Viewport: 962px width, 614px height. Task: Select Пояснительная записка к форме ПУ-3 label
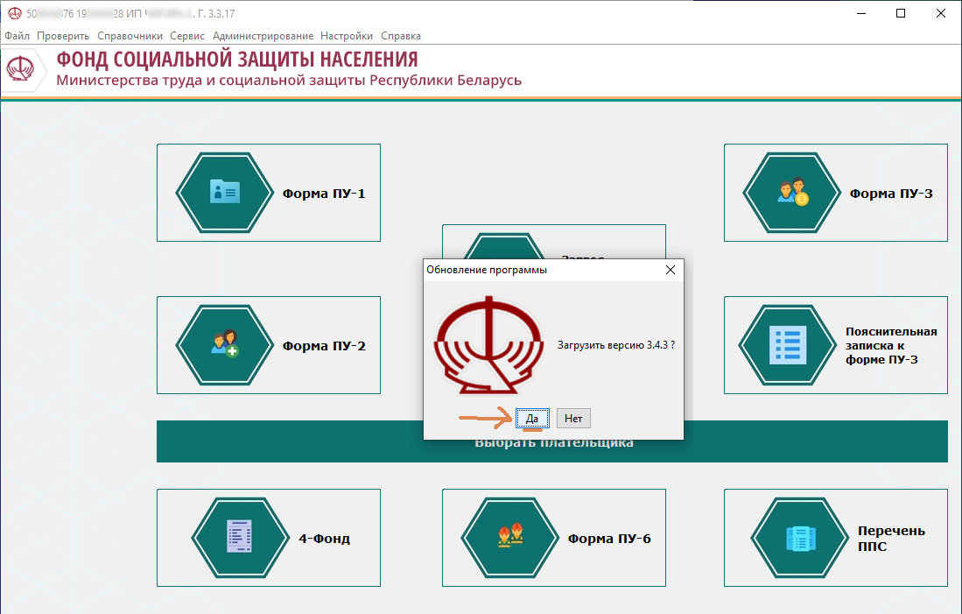pyautogui.click(x=891, y=346)
